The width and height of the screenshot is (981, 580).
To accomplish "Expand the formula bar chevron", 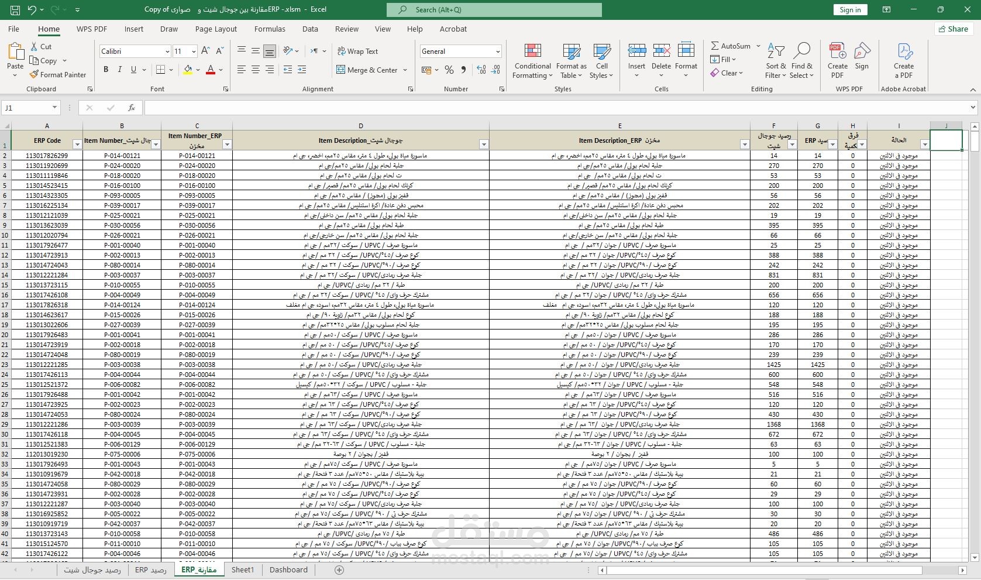I will (973, 108).
